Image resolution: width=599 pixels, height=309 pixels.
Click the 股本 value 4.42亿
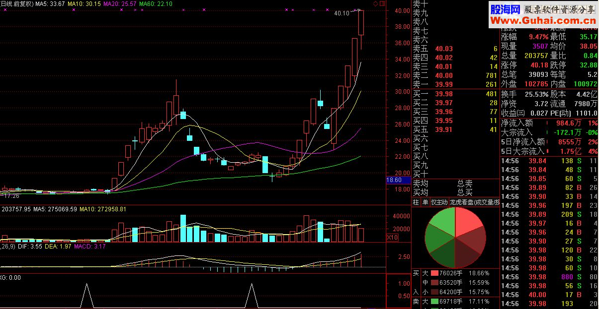[x=587, y=94]
